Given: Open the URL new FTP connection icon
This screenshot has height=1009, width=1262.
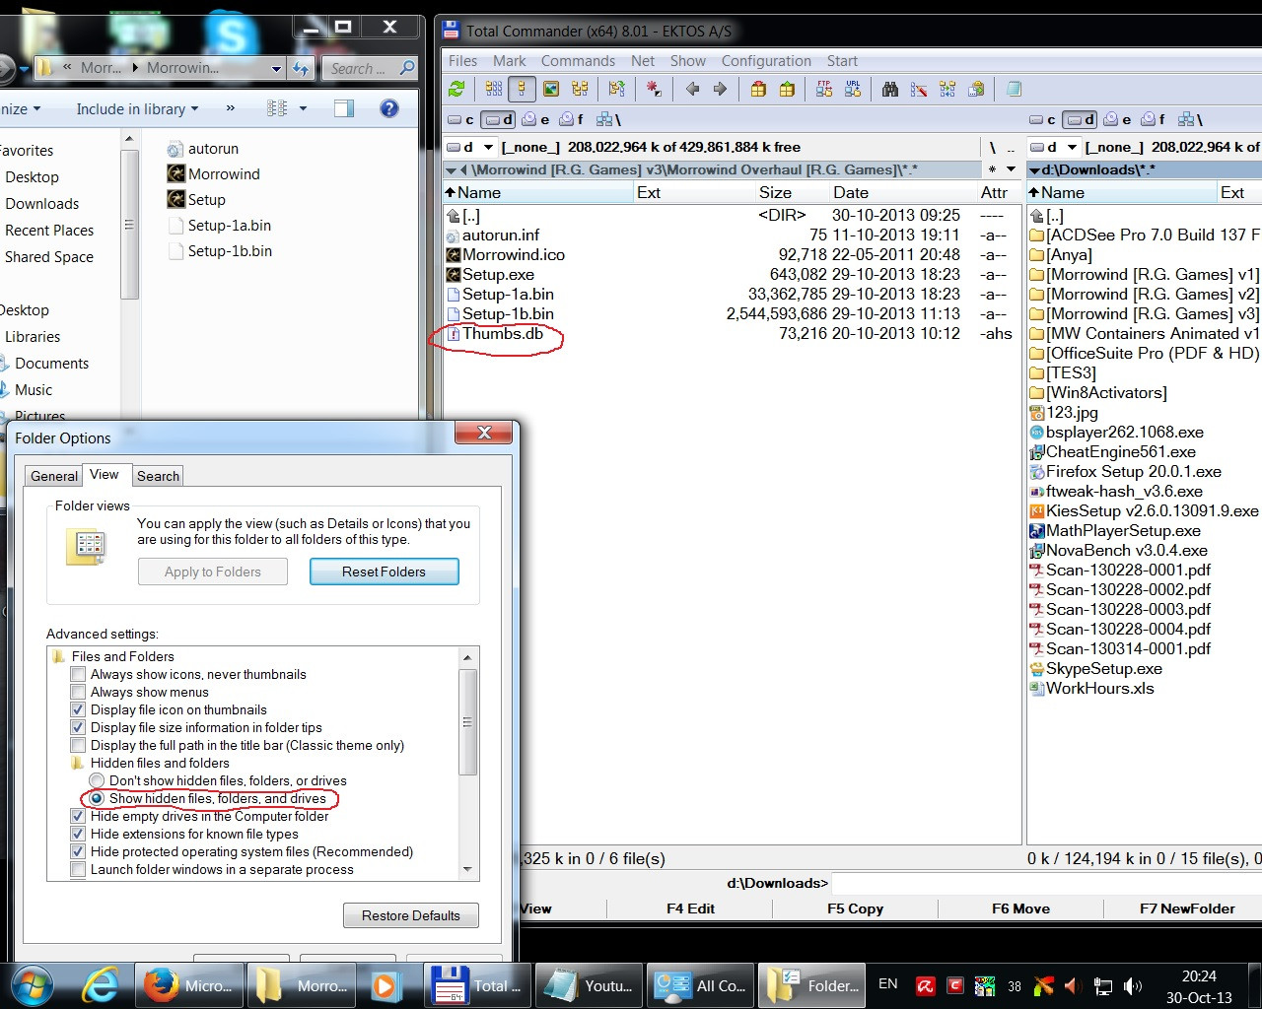Looking at the screenshot, I should (853, 90).
